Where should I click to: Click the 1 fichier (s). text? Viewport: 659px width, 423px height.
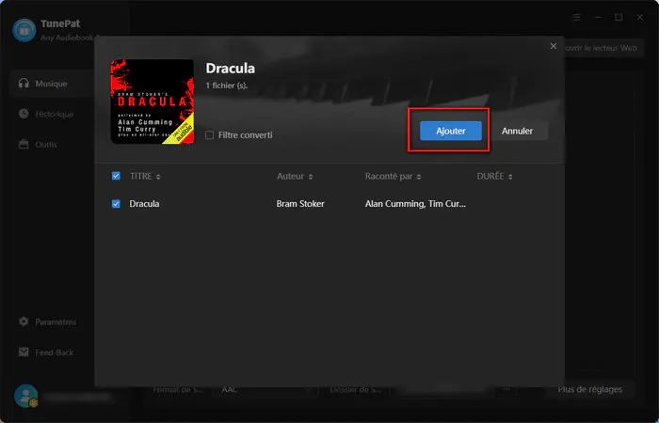[227, 86]
